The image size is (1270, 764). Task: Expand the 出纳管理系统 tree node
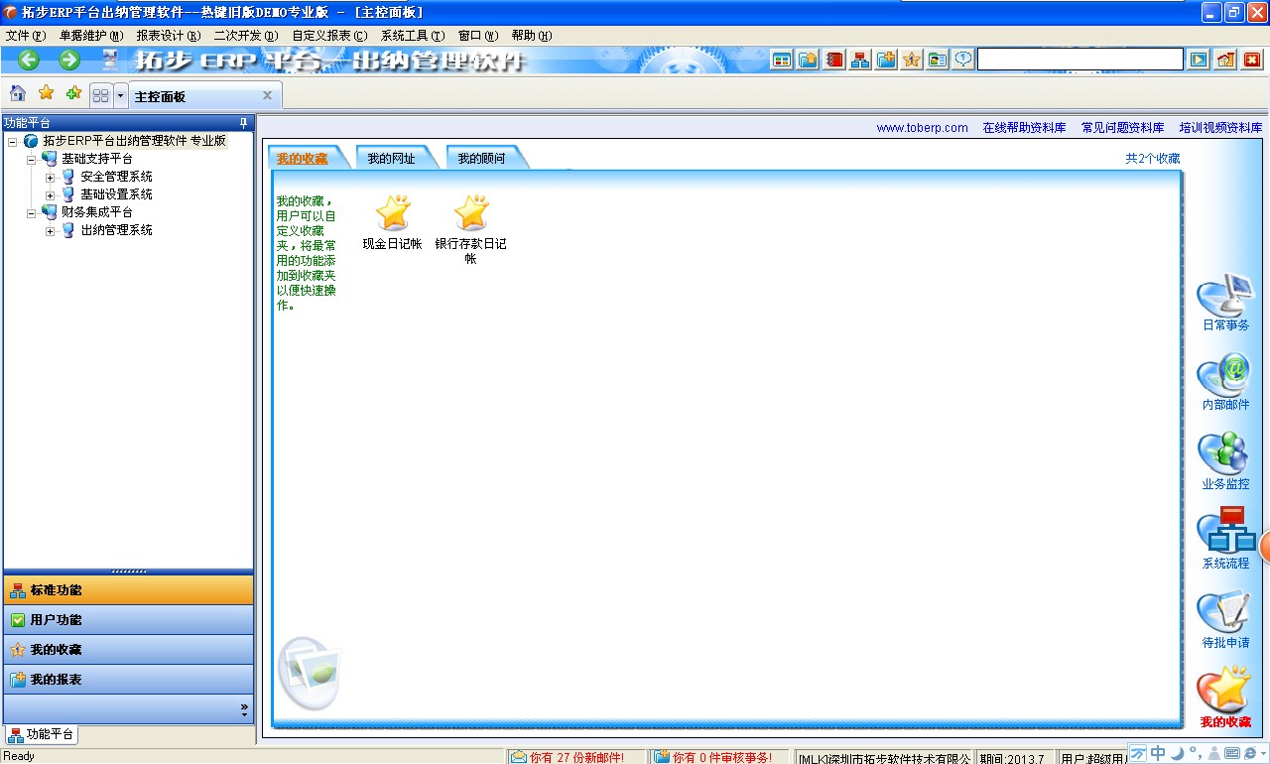click(x=51, y=230)
